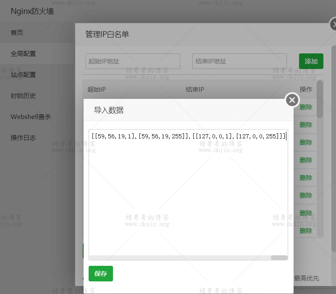
Task: Click the 超始IP column header
Action: tap(97, 89)
